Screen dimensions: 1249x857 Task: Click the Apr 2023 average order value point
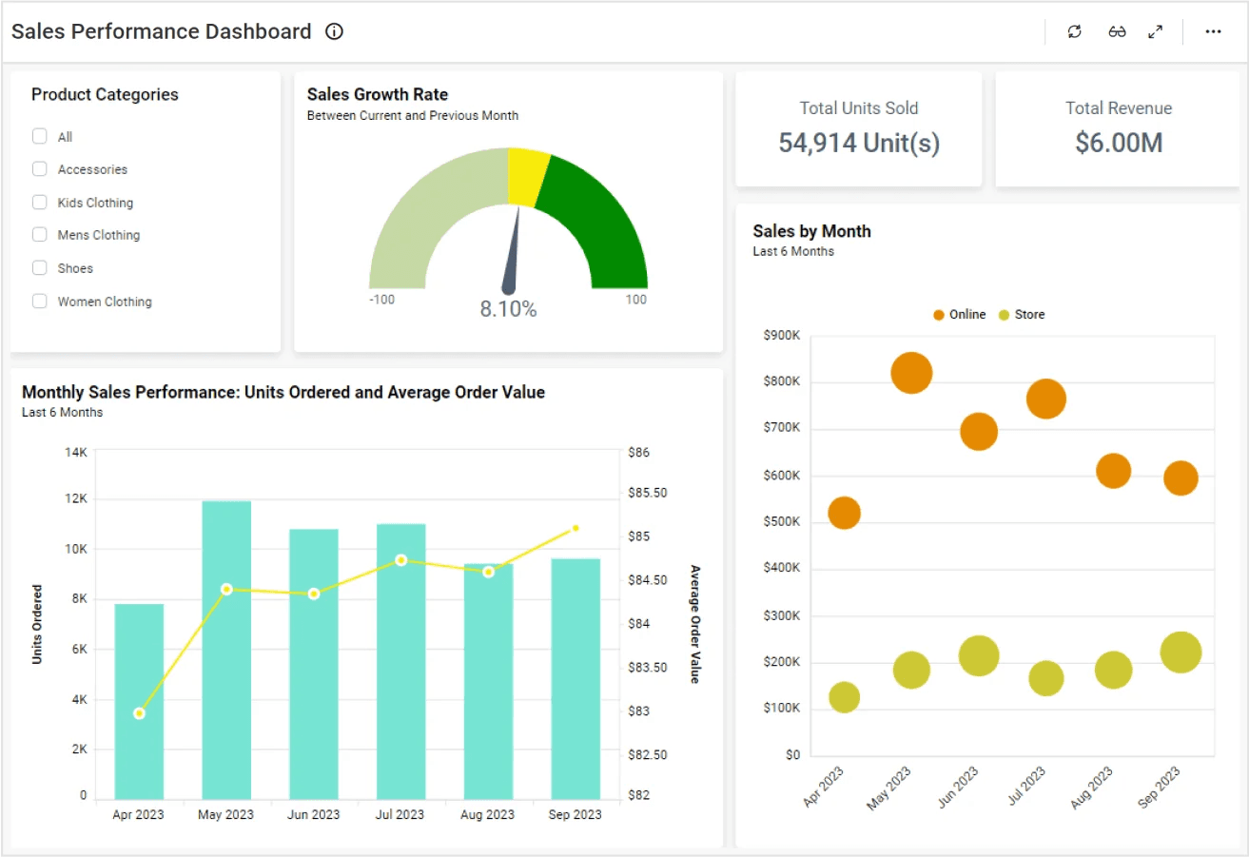[140, 713]
